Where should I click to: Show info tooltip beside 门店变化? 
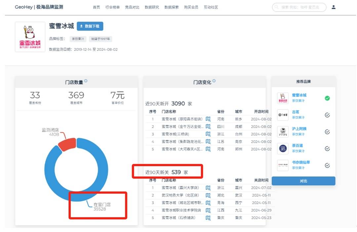[214, 81]
